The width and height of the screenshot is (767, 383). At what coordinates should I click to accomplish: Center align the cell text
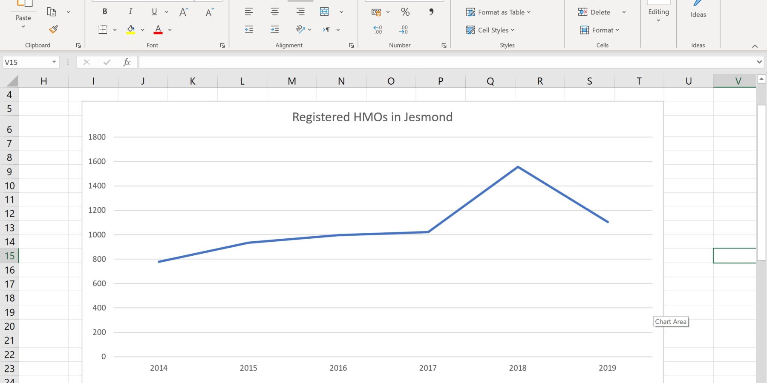click(274, 12)
